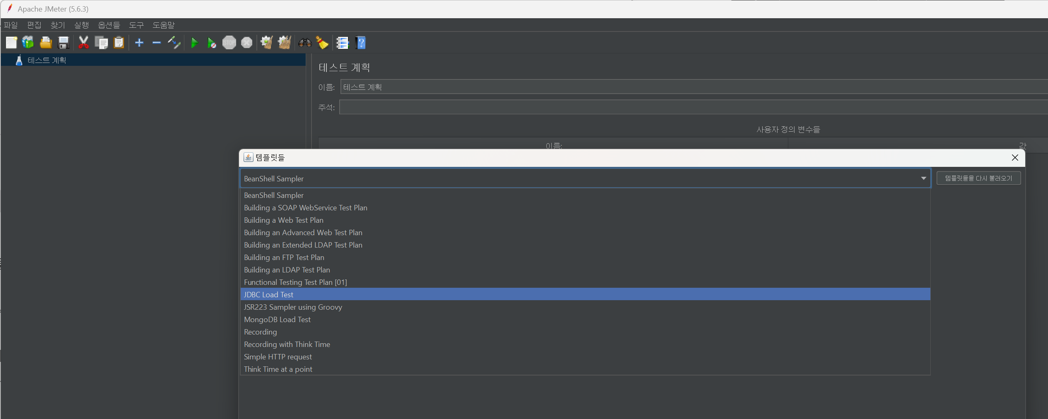Open the 찾기 menu
1048x419 pixels.
click(58, 25)
